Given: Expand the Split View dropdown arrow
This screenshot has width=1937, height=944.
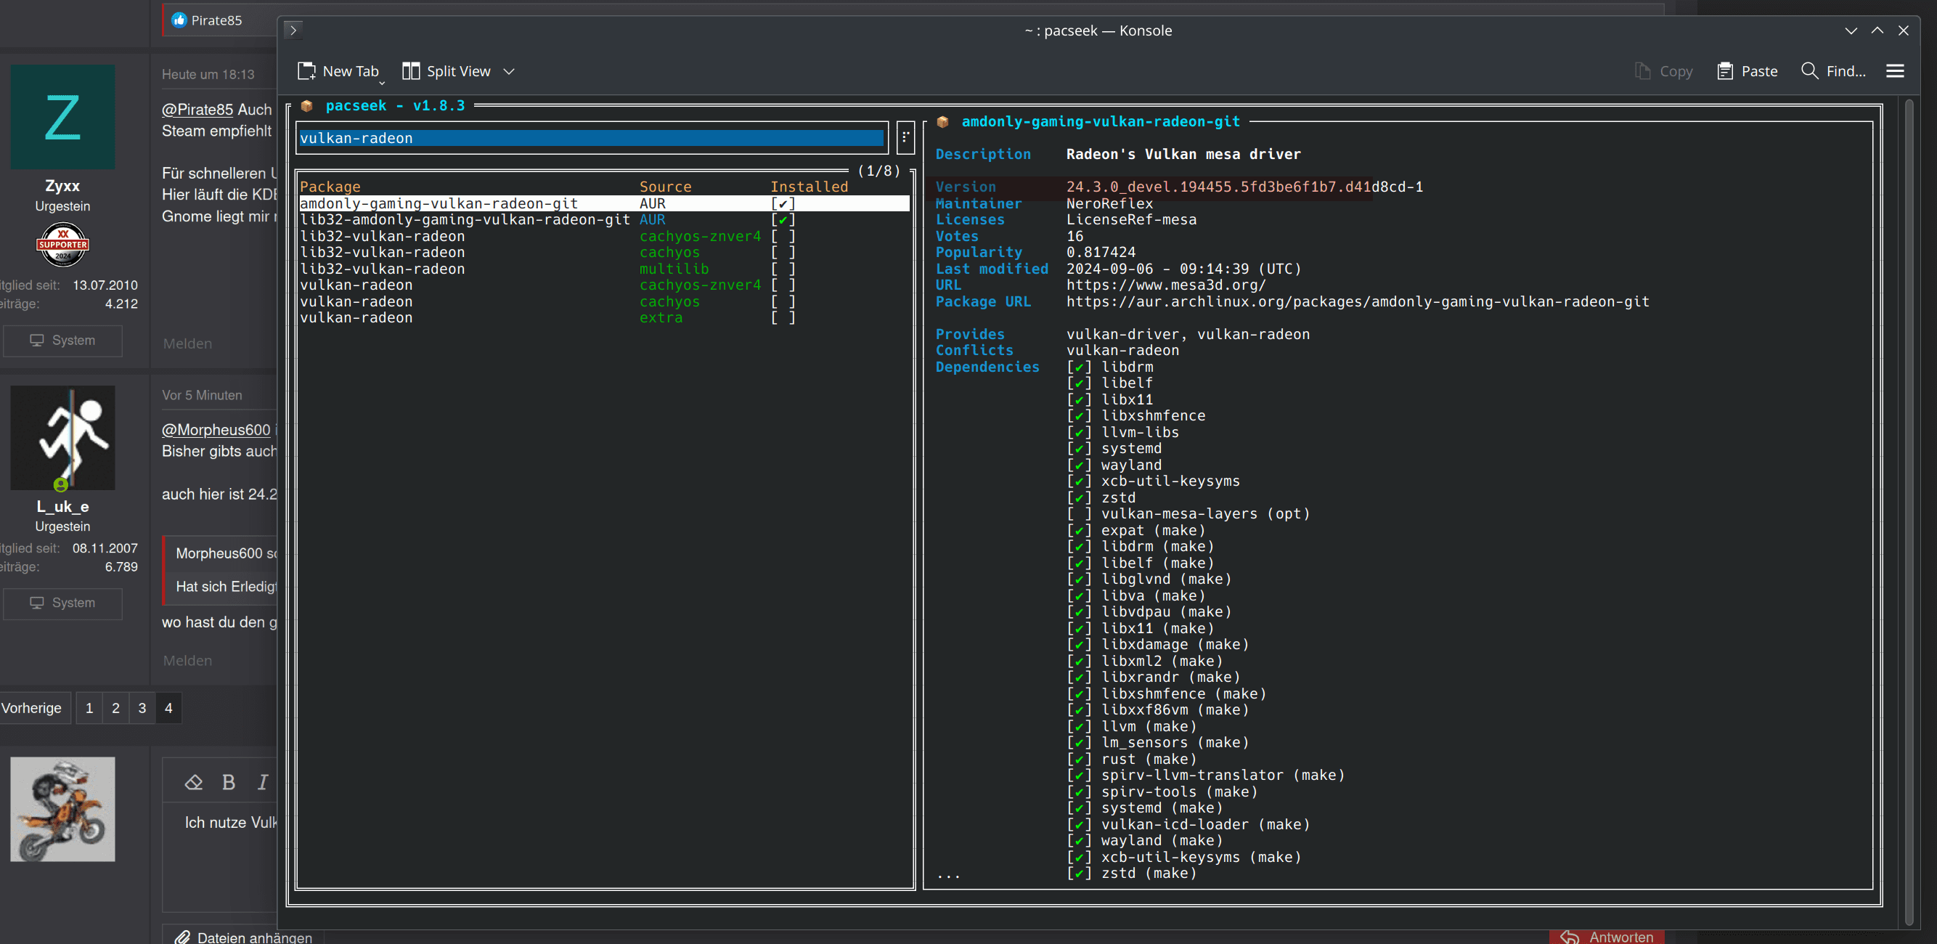Looking at the screenshot, I should pyautogui.click(x=509, y=71).
